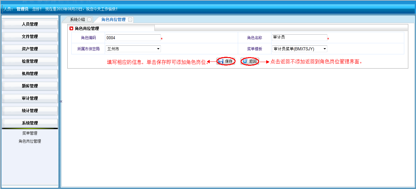
Task: Click the 所属市保密局 field label
Action: tap(89, 49)
